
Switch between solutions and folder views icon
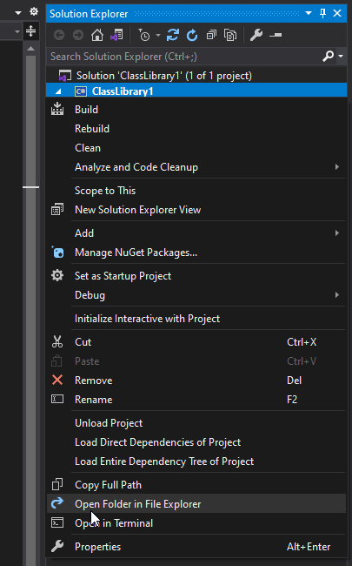pyautogui.click(x=116, y=35)
